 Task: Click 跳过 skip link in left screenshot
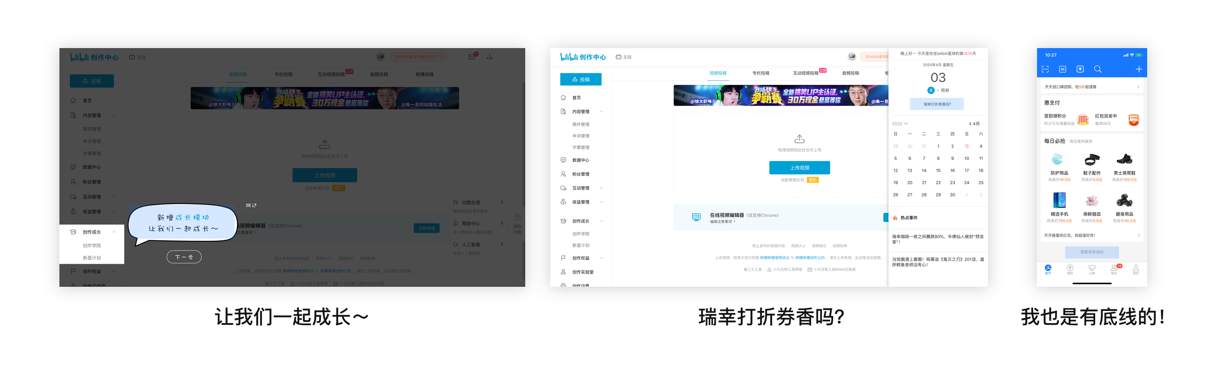click(251, 205)
